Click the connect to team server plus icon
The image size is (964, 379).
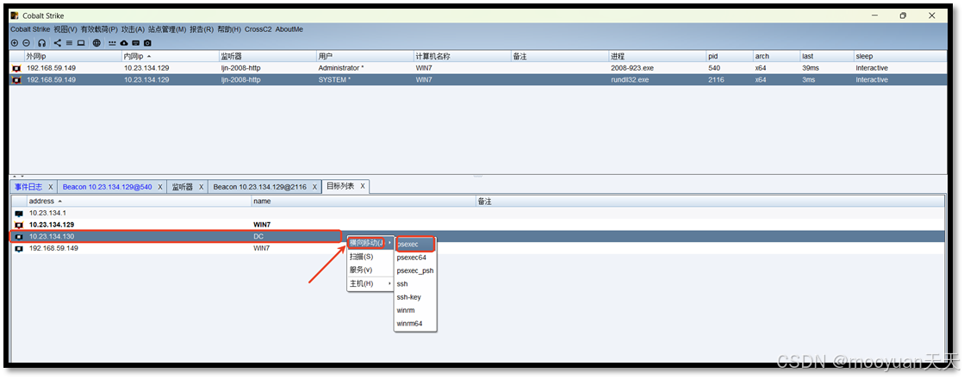coord(15,43)
